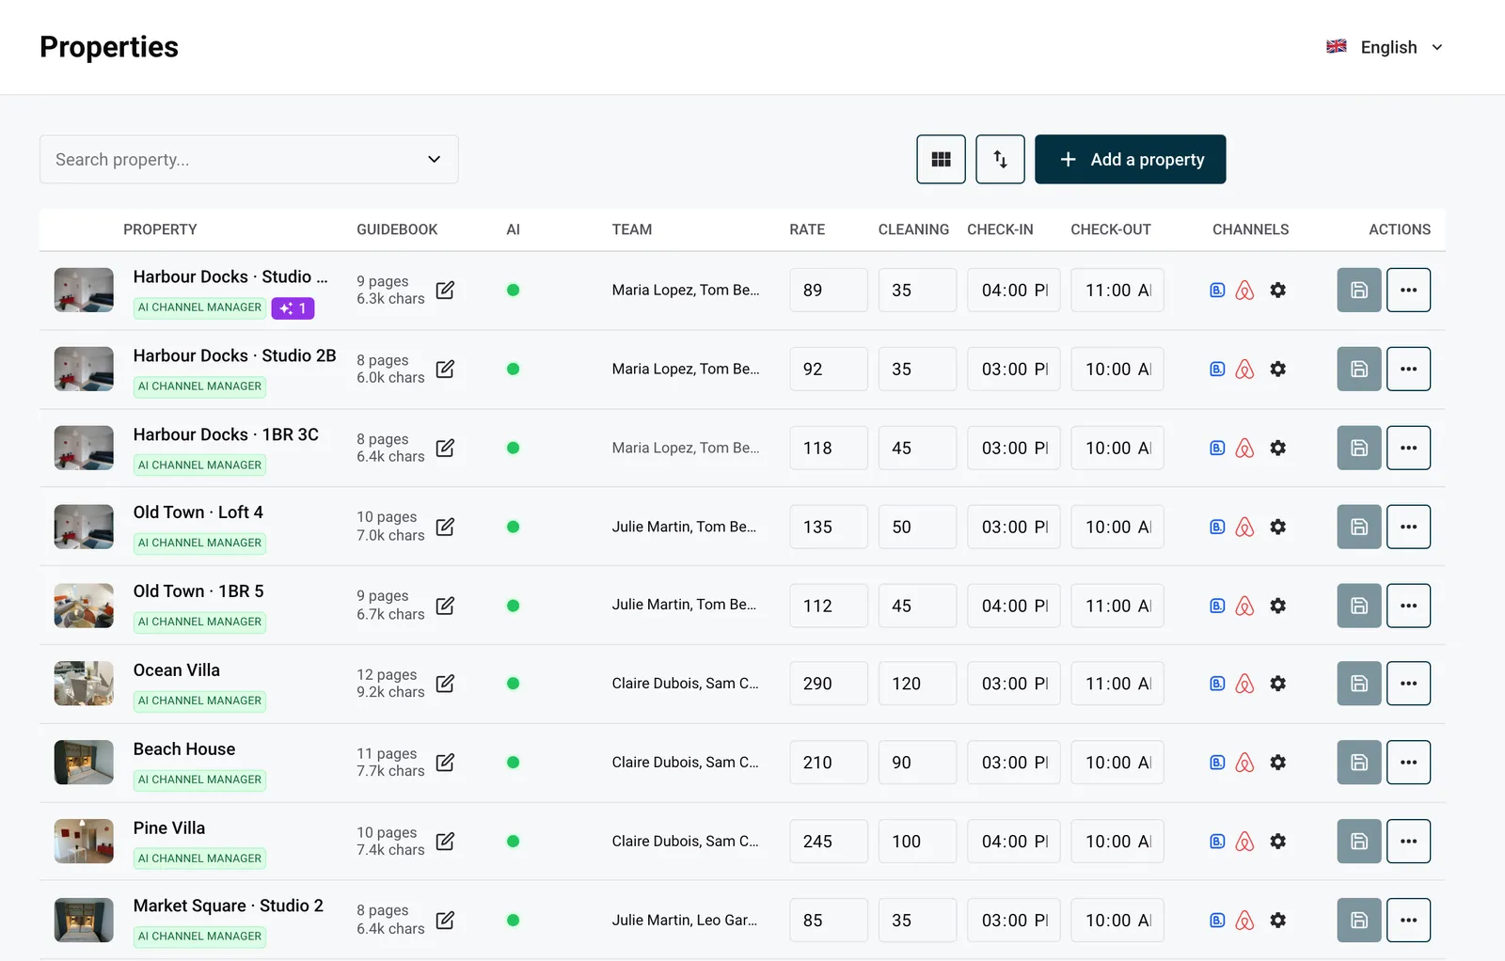Open check-out time for Market Square · Studio 2
1505x961 pixels.
(1117, 921)
